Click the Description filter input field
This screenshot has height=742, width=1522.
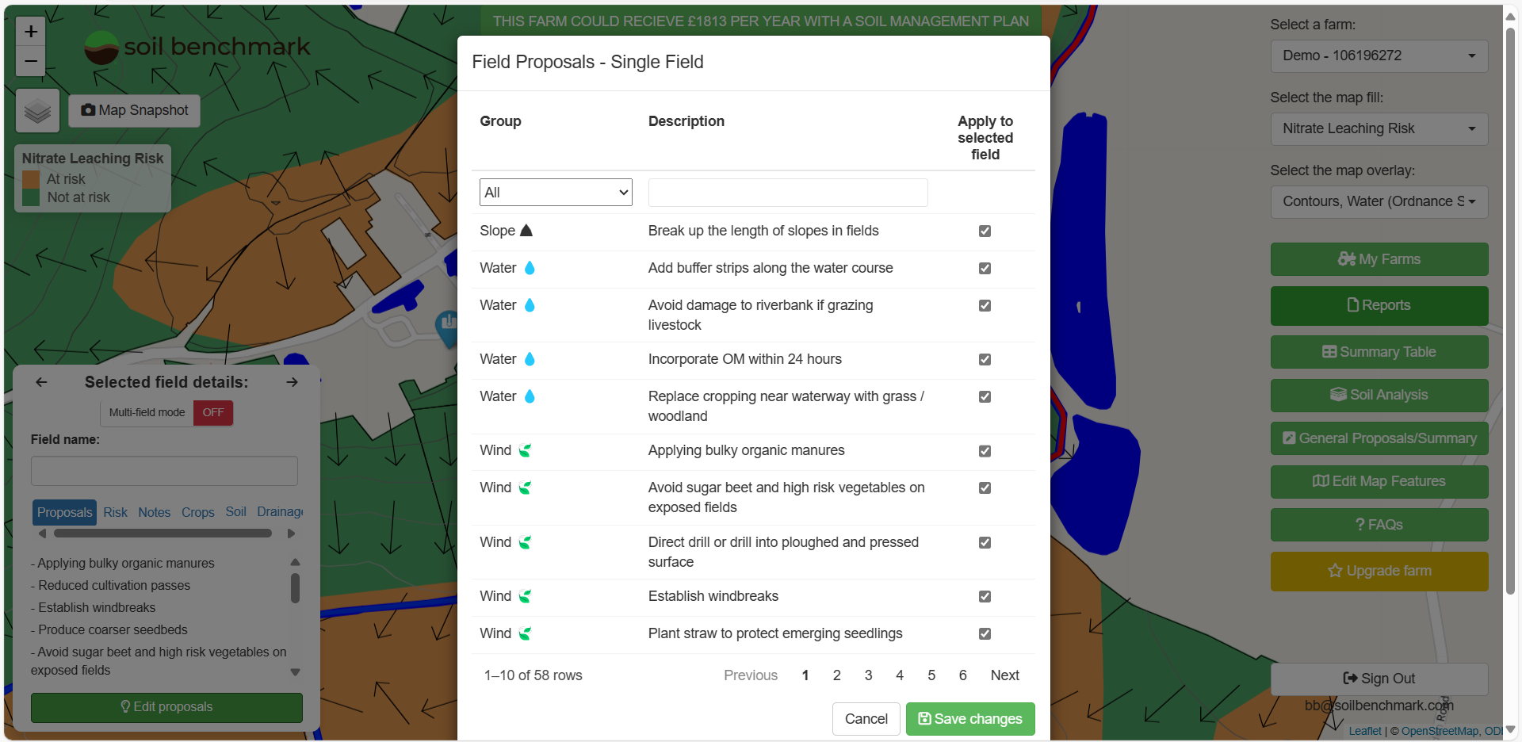(x=787, y=192)
